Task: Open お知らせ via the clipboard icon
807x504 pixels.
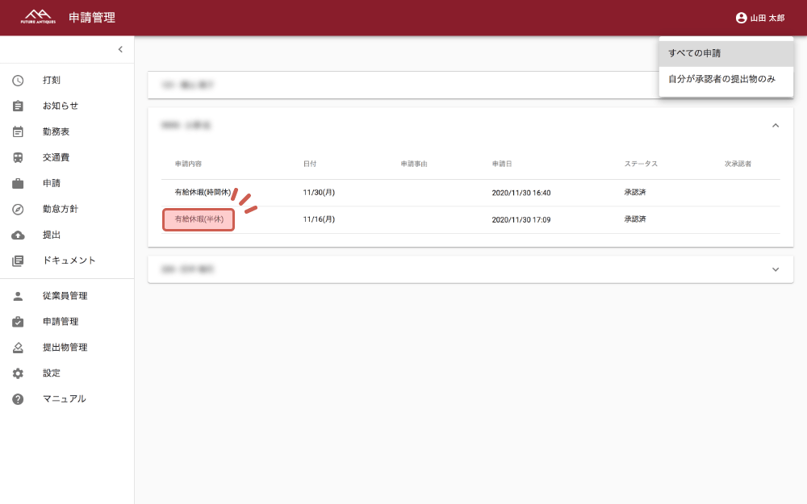Action: coord(18,106)
